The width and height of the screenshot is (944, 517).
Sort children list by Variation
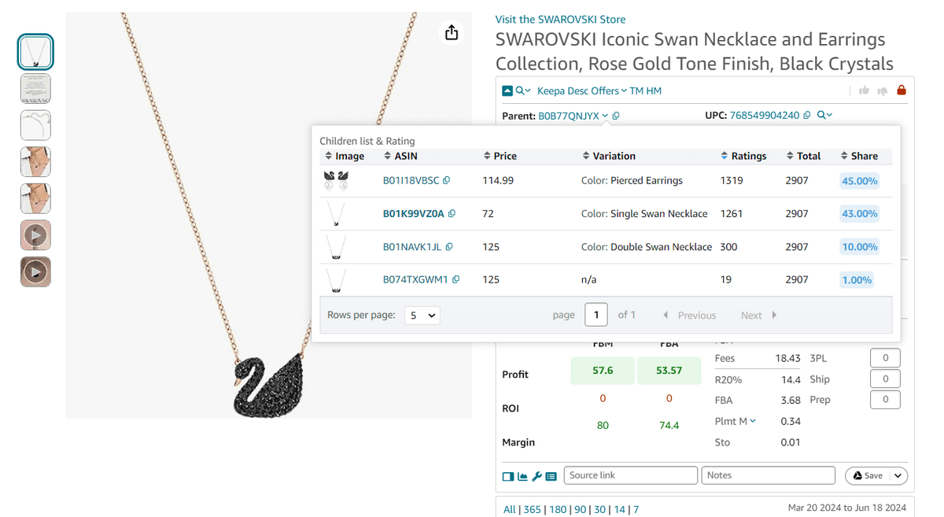click(x=609, y=156)
